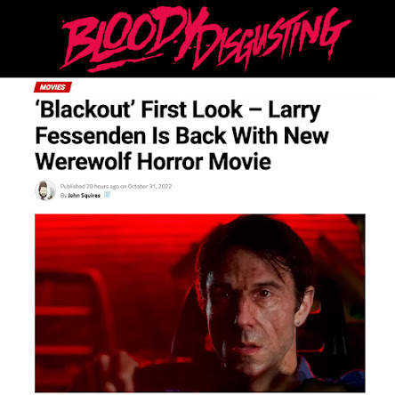Click the man's ear stud in the photo
Image resolution: width=395 pixels, height=395 pixels.
tap(299, 323)
